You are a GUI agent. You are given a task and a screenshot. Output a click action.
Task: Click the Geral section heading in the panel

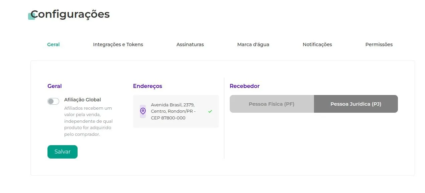pos(55,86)
